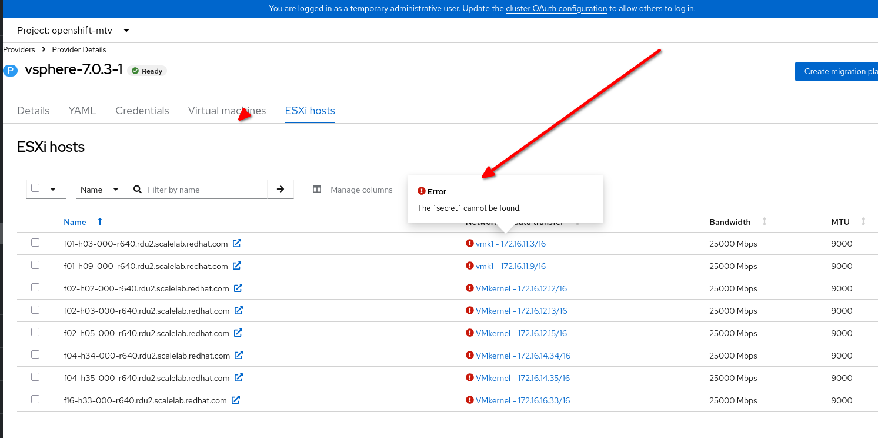Click the green Ready status check icon
The image size is (878, 438).
pos(135,71)
